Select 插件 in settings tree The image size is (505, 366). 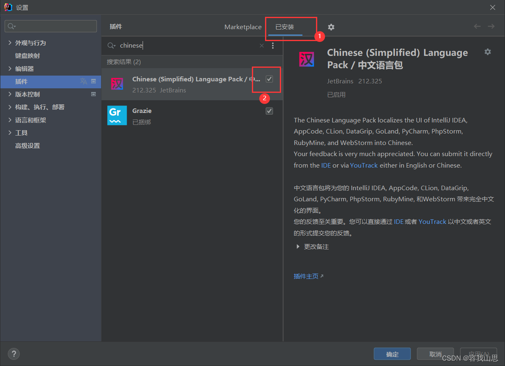tap(51, 81)
